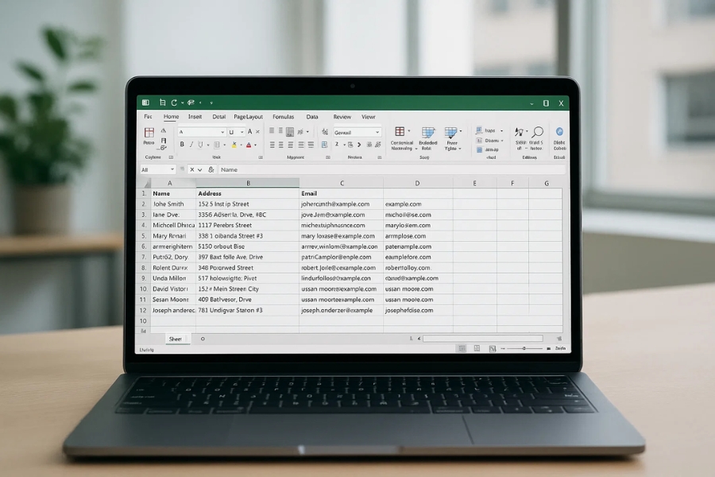Apply the red font color icon

(249, 144)
